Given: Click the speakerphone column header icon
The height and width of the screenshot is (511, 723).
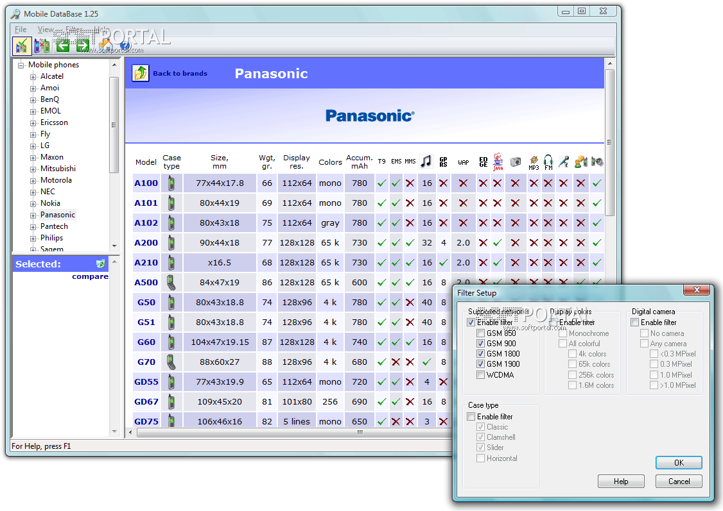Looking at the screenshot, I should tap(597, 162).
